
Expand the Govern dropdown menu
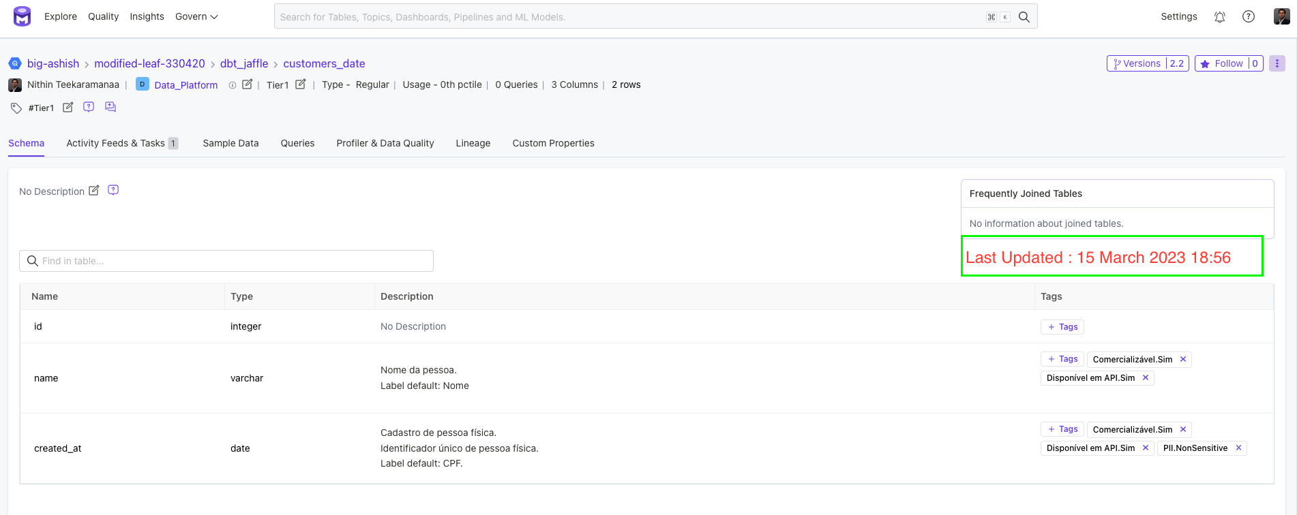196,16
